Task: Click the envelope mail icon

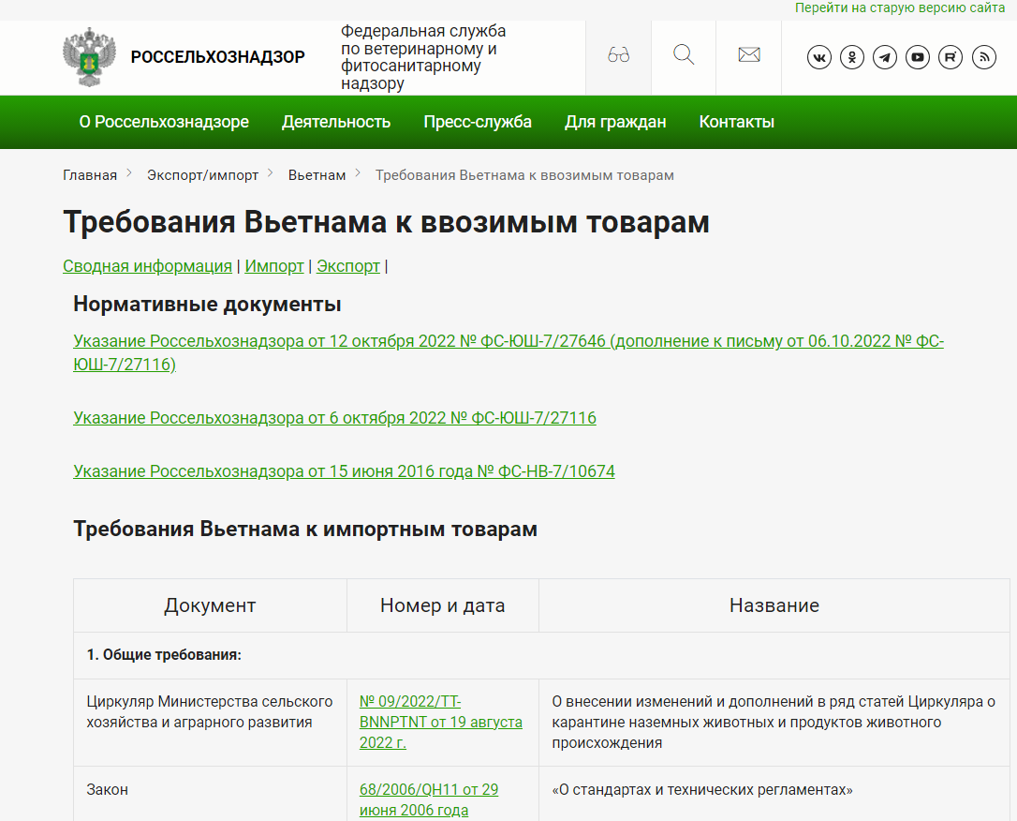Action: click(x=749, y=55)
